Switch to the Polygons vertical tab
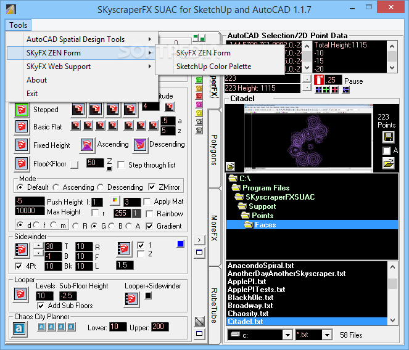Image resolution: width=409 pixels, height=350 pixels. [214, 150]
